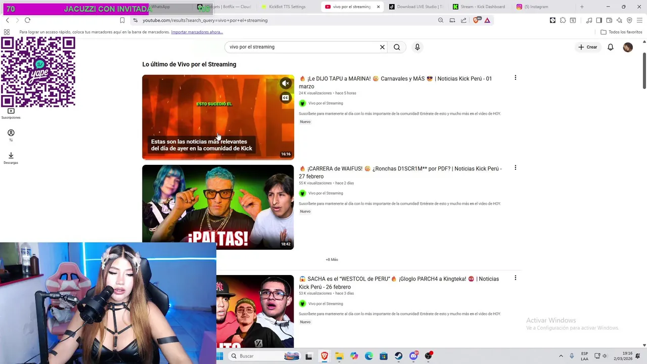Open a new browser tab
The image size is (647, 364).
click(x=582, y=7)
